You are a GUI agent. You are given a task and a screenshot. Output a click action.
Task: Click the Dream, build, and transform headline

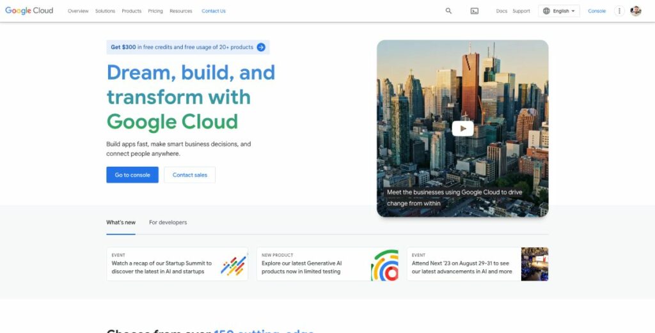(191, 97)
